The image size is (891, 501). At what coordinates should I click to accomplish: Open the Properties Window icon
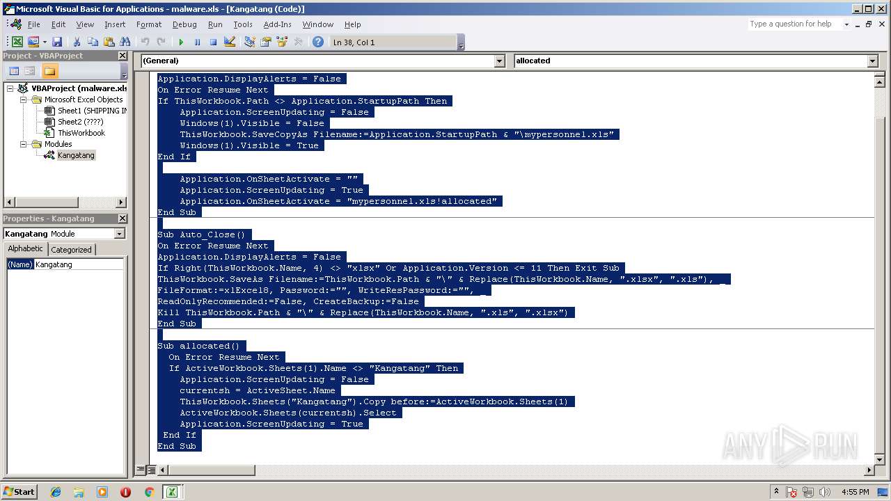(266, 42)
